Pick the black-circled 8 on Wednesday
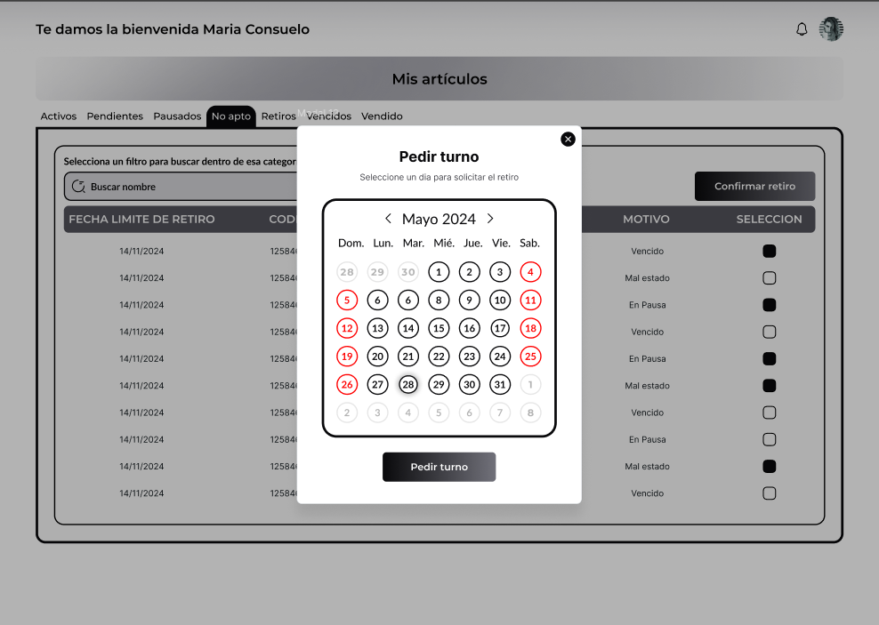Image resolution: width=879 pixels, height=625 pixels. [439, 300]
